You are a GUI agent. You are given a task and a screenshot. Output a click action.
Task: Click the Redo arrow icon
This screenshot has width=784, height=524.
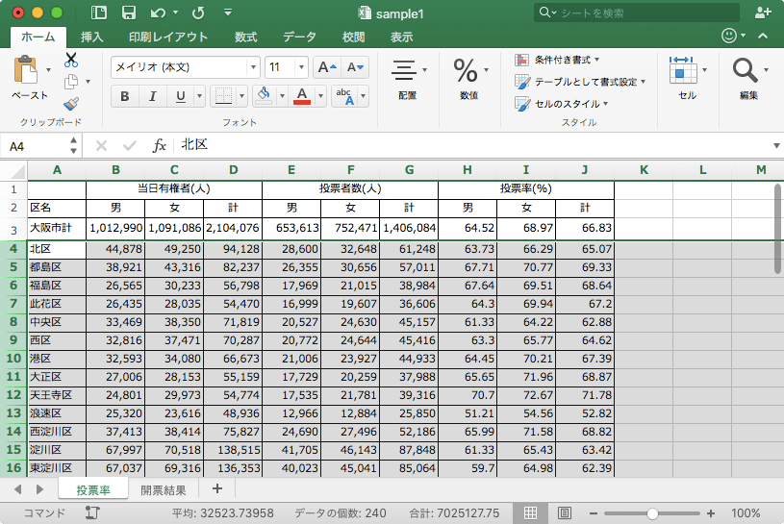(x=198, y=12)
